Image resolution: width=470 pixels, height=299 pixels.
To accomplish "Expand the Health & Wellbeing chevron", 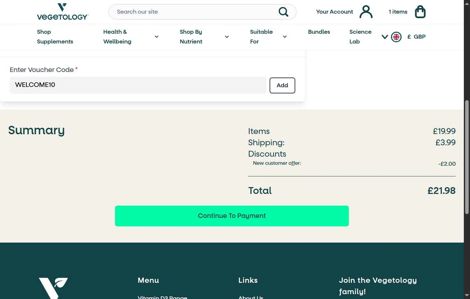I will 157,37.
